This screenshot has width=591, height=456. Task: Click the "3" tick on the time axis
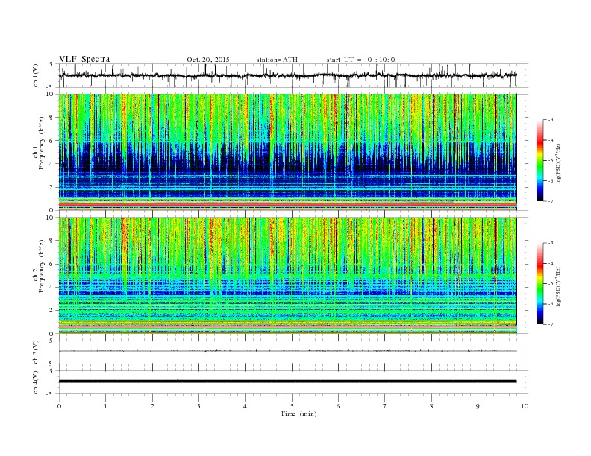click(198, 406)
